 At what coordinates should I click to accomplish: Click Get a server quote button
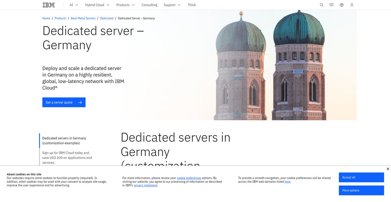[x=64, y=102]
